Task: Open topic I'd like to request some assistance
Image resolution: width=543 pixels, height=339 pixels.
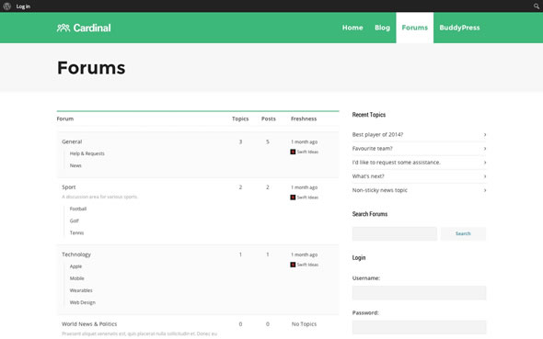Action: (x=396, y=163)
